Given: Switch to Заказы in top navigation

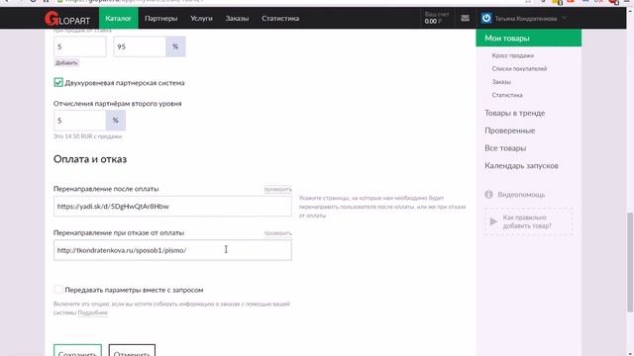Looking at the screenshot, I should (237, 18).
